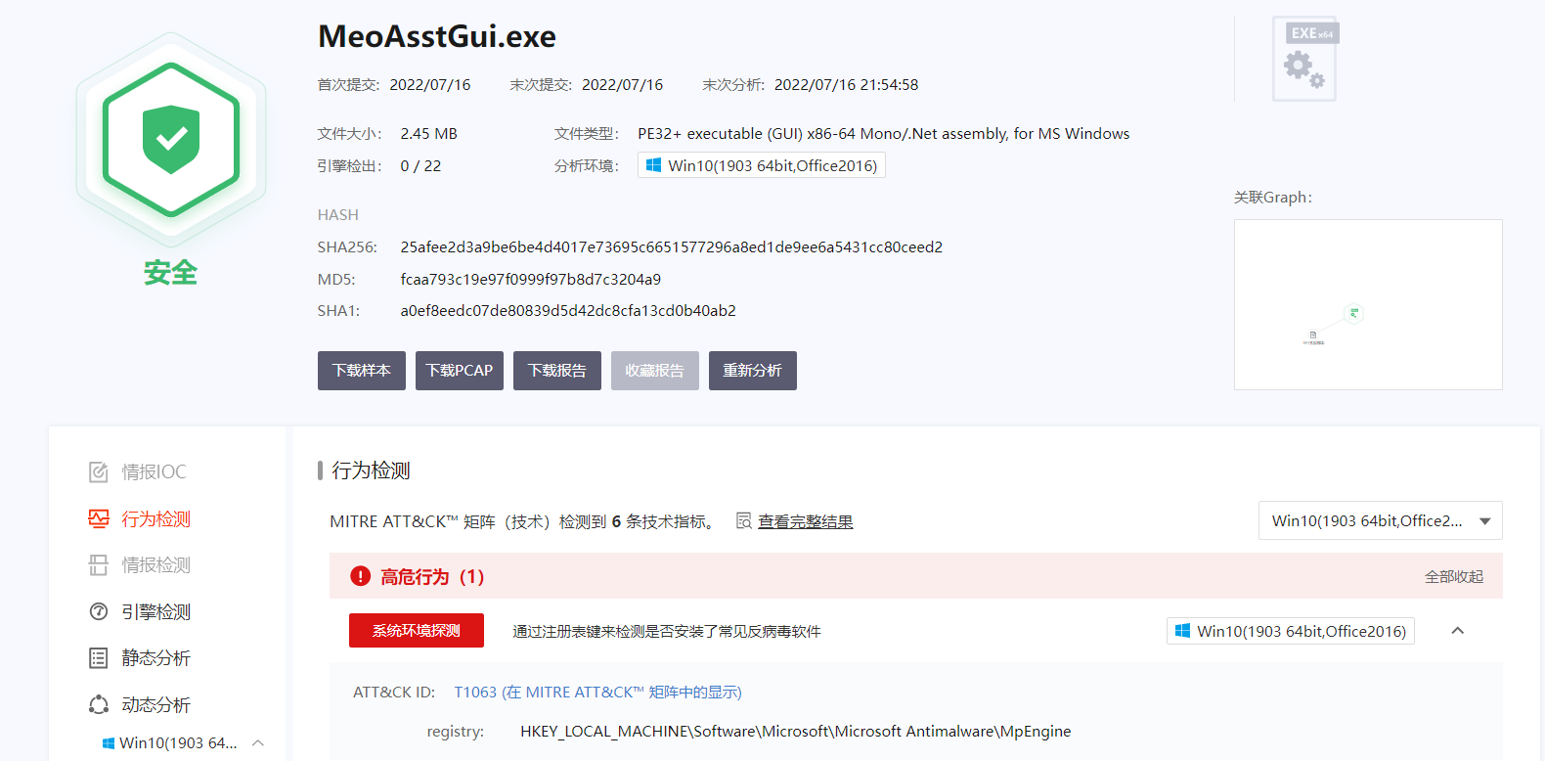
Task: Click Windows logo in the behavior row environment tag
Action: pyautogui.click(x=1182, y=631)
